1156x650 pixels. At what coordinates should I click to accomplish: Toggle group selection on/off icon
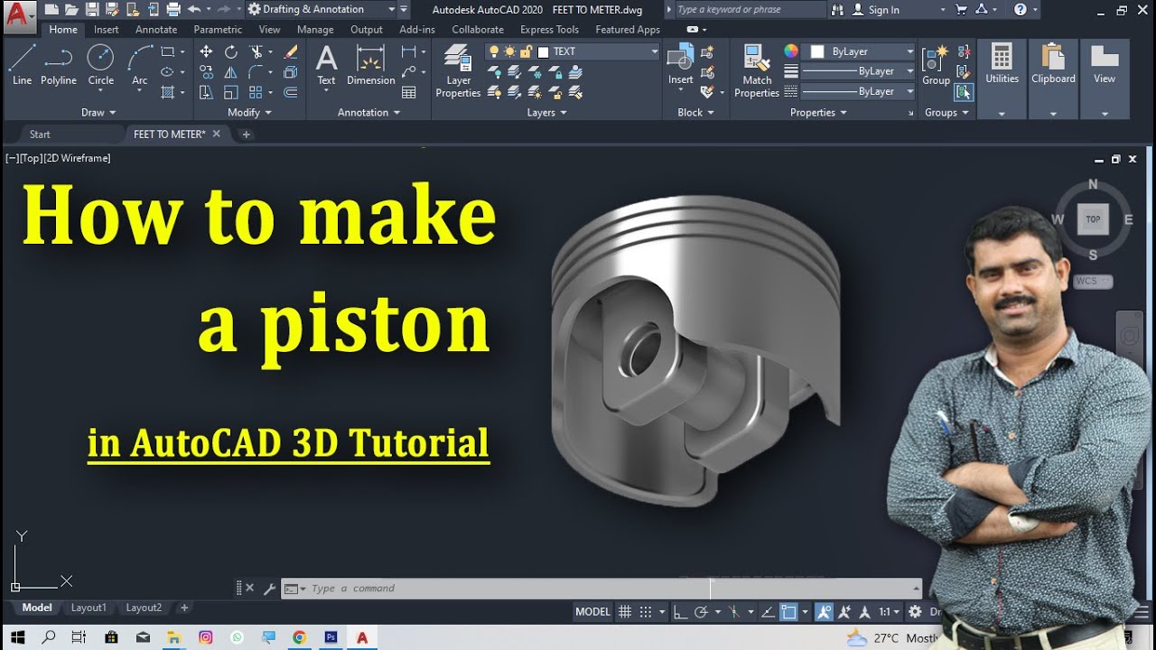coord(965,92)
